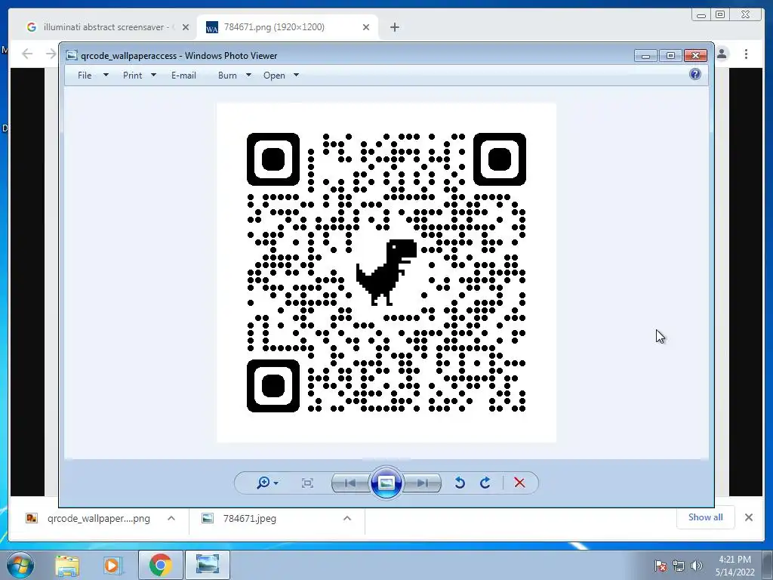773x580 pixels.
Task: Open Chrome profile avatar icon
Action: [x=722, y=54]
